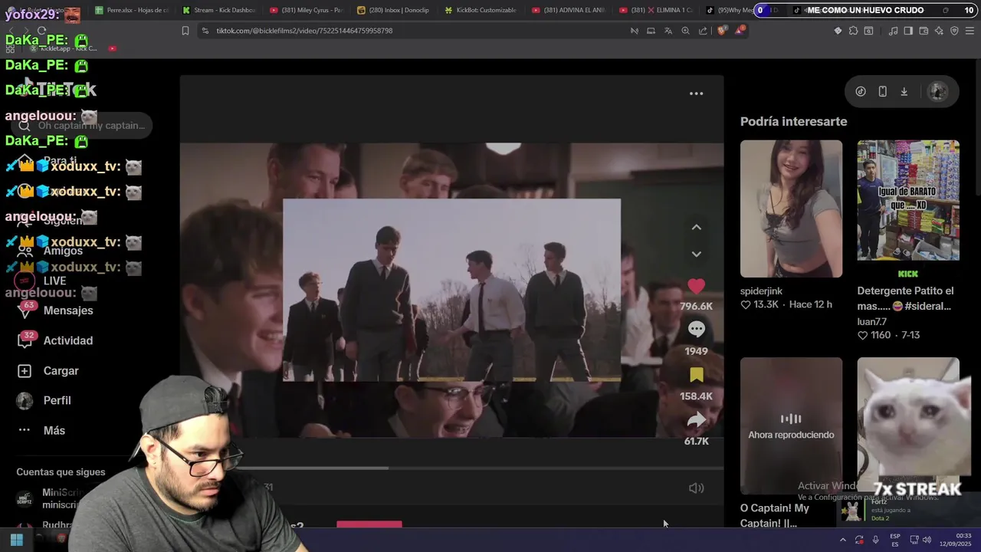981x552 pixels.
Task: Switch to '(381) ADIVINA EL ANI' tab
Action: point(567,10)
